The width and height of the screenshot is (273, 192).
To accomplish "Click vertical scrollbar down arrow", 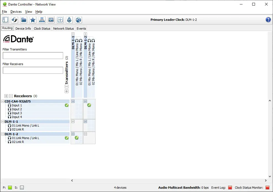I will 270,176.
